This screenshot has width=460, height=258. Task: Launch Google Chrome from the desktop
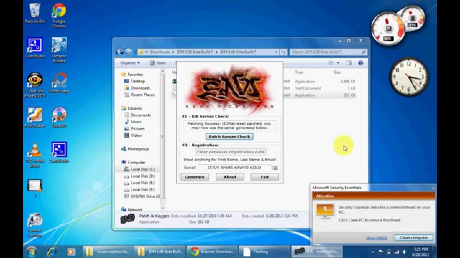[x=59, y=16]
